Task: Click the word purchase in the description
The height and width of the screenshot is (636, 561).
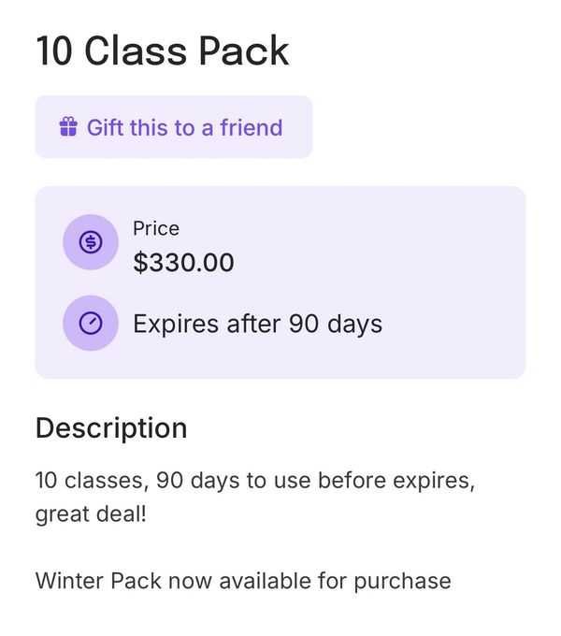Action: [x=402, y=581]
